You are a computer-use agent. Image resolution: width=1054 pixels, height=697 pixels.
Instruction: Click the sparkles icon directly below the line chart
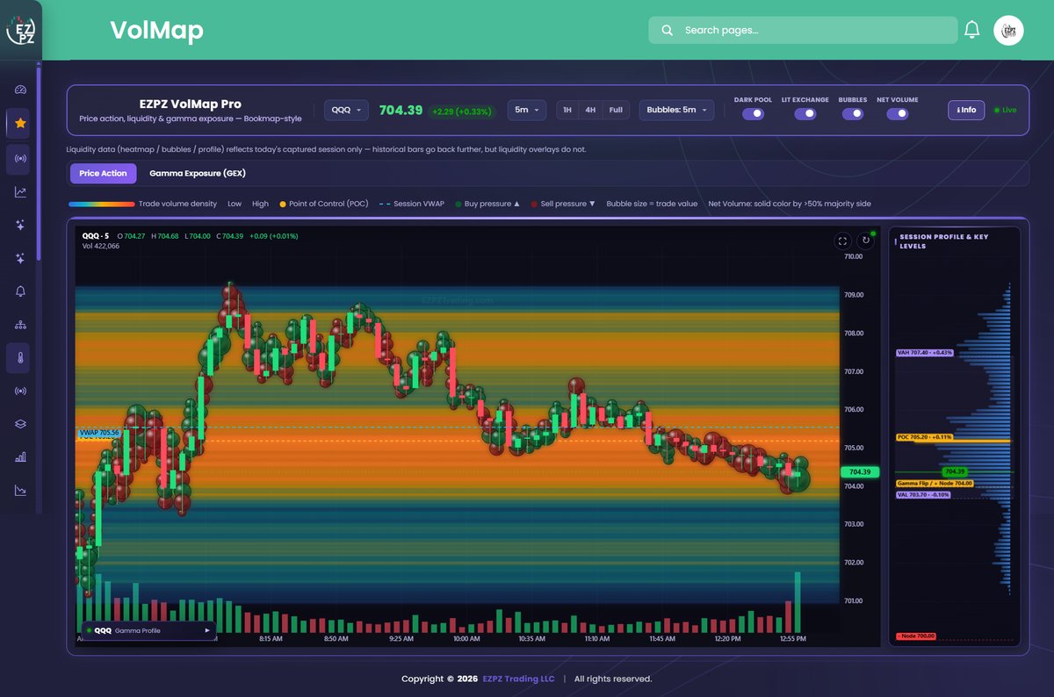20,225
